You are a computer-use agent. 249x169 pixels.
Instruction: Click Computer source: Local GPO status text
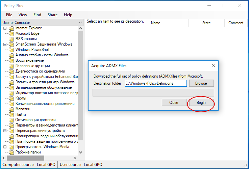click(29, 165)
